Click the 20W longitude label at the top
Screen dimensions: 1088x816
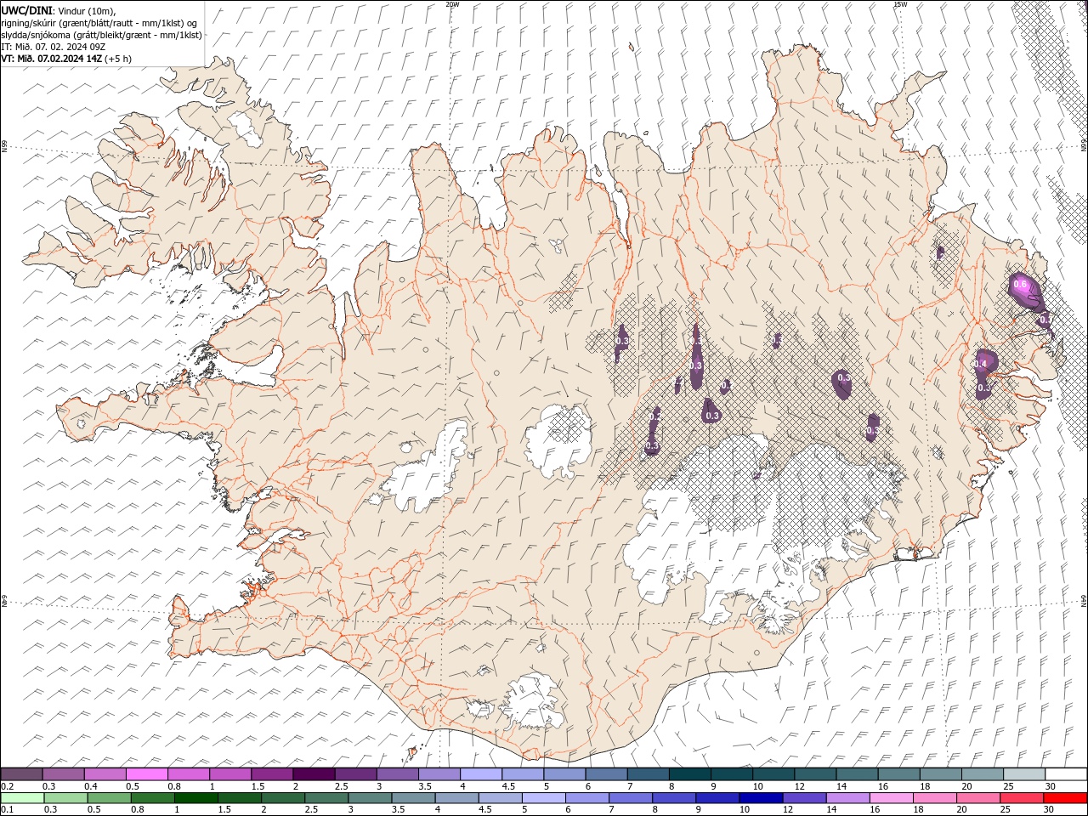coord(452,4)
